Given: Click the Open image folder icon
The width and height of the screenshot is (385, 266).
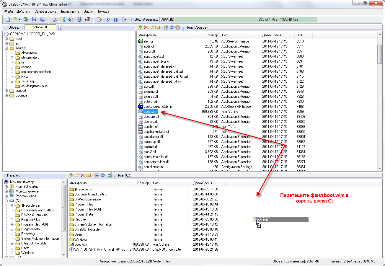Looking at the screenshot, I should [14, 19].
